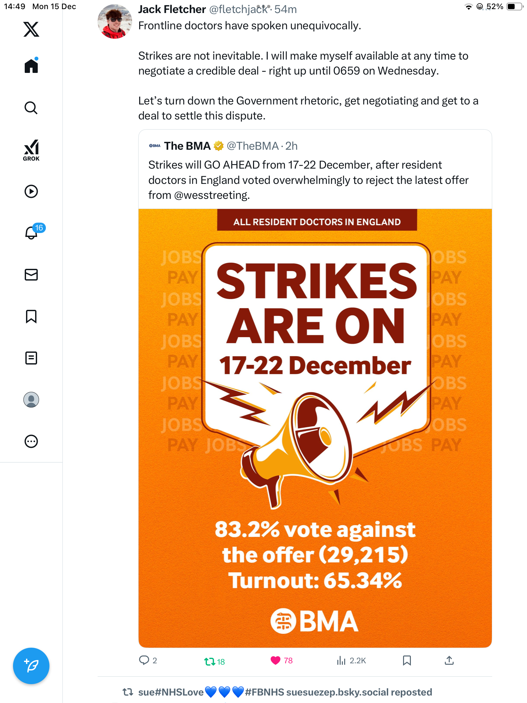The image size is (527, 703).
Task: Open the Video tab play icon
Action: tap(31, 191)
